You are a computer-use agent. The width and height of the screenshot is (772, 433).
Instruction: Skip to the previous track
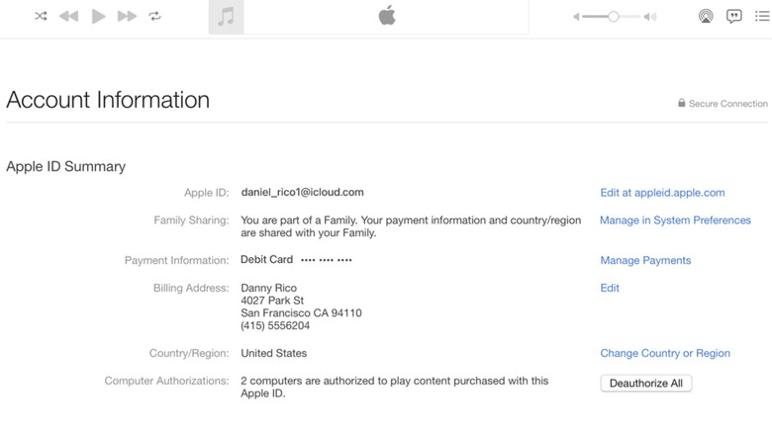68,17
